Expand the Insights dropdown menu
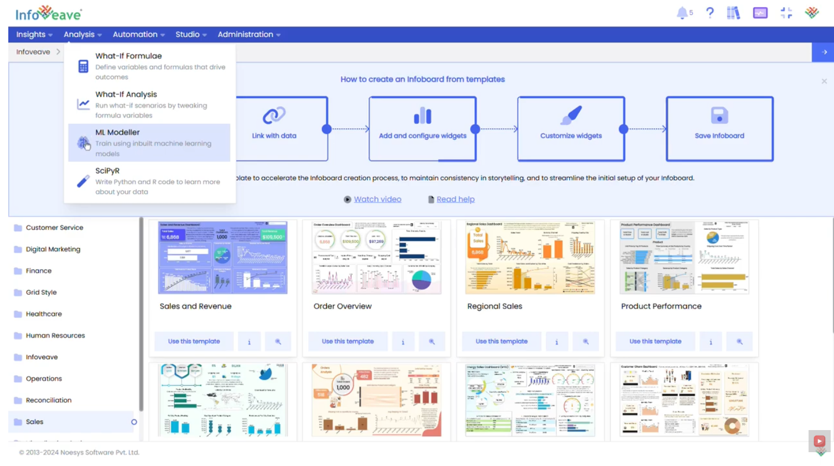834x466 pixels. (34, 34)
